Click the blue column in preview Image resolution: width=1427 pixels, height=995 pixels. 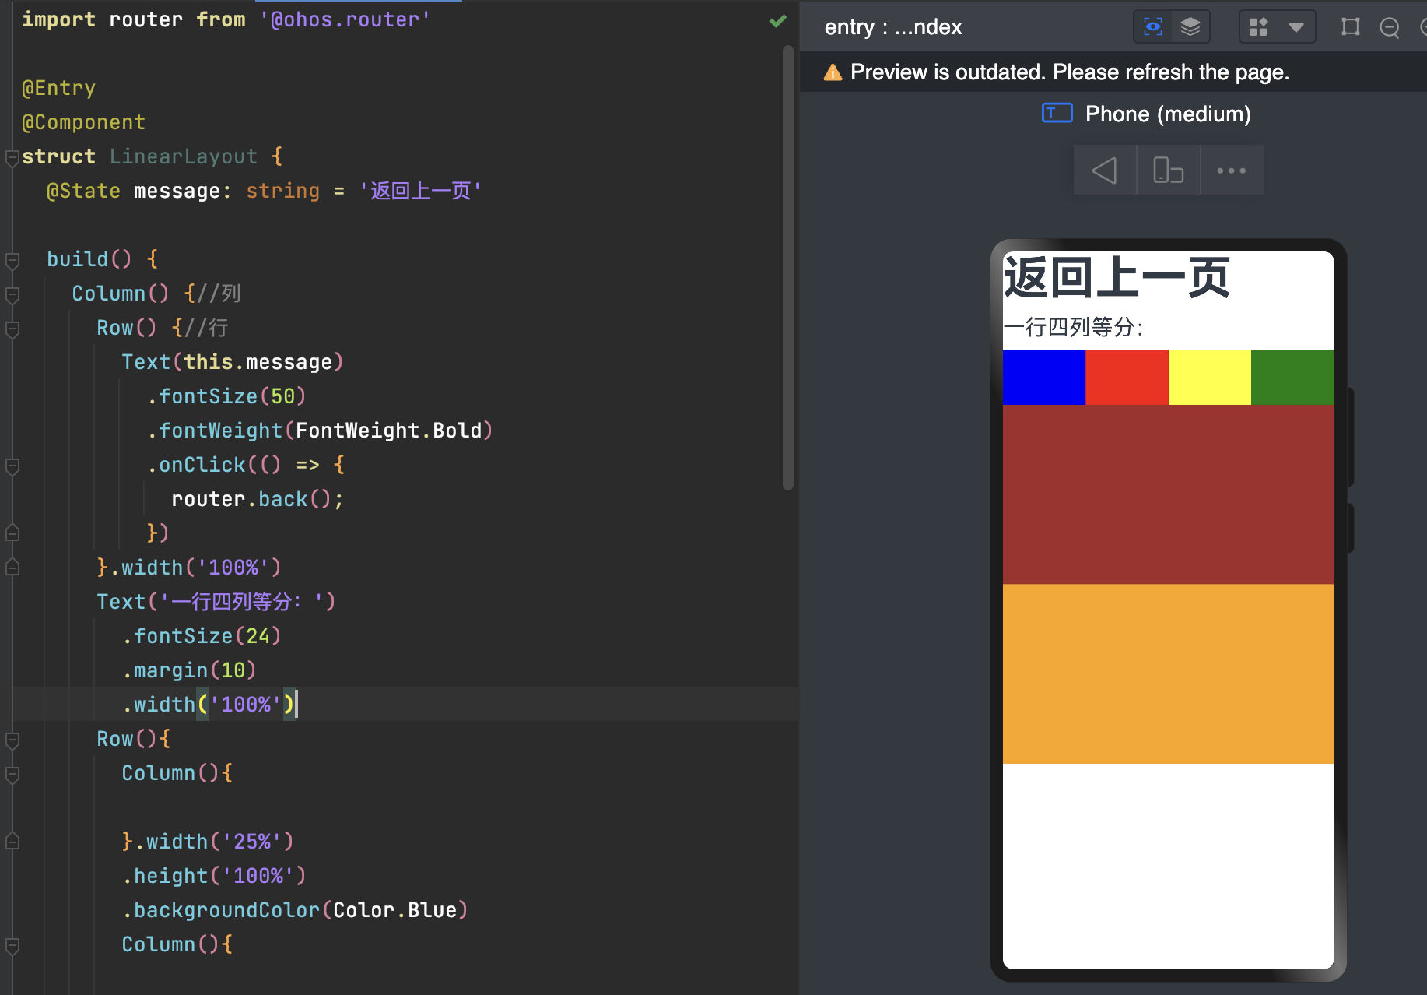coord(1044,377)
